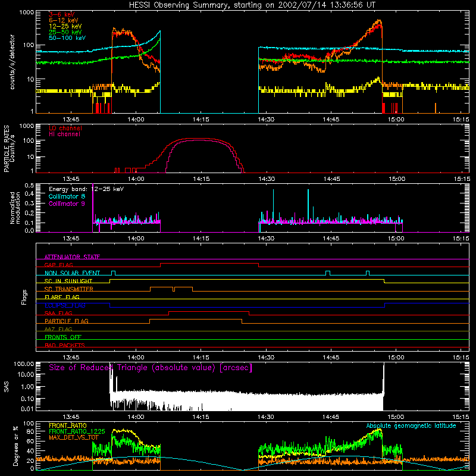The width and height of the screenshot is (476, 476).
Task: Click the 0.5 modulation axis value
Action: (29, 185)
